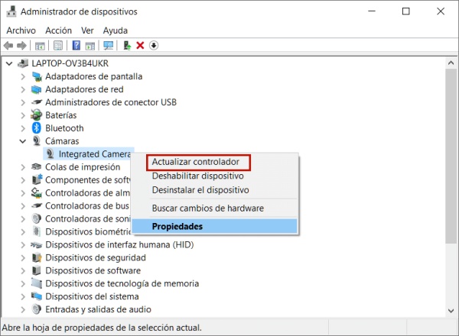Click the Bluetooth logo icon
This screenshot has height=336, width=459.
click(x=36, y=128)
